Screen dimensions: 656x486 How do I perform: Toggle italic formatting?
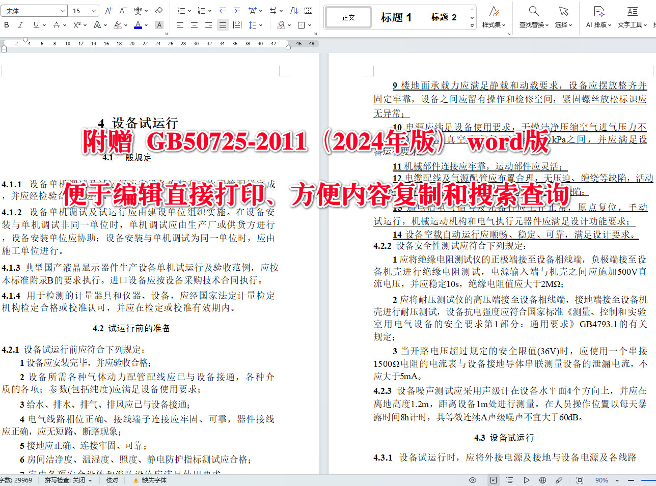click(20, 25)
